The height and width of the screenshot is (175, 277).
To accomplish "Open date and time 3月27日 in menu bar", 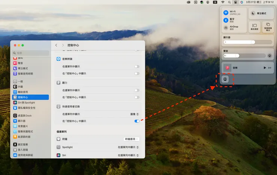I will (260, 2).
